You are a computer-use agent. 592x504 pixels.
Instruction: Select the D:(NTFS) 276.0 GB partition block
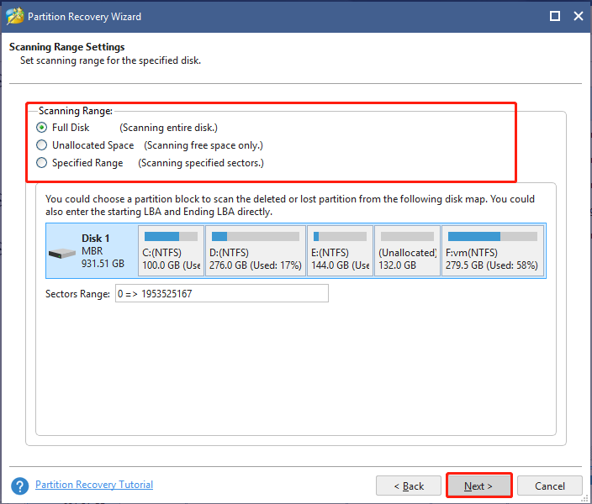256,251
